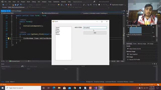The image size is (161, 90).
Task: Click the Task View taskbar icon
Action: pyautogui.click(x=49, y=88)
